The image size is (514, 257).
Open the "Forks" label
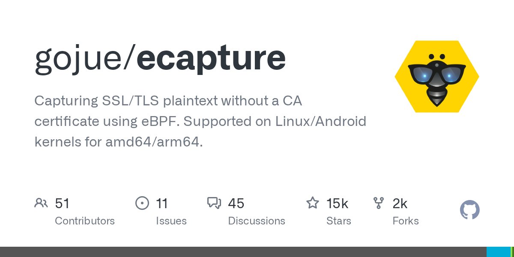tap(406, 221)
